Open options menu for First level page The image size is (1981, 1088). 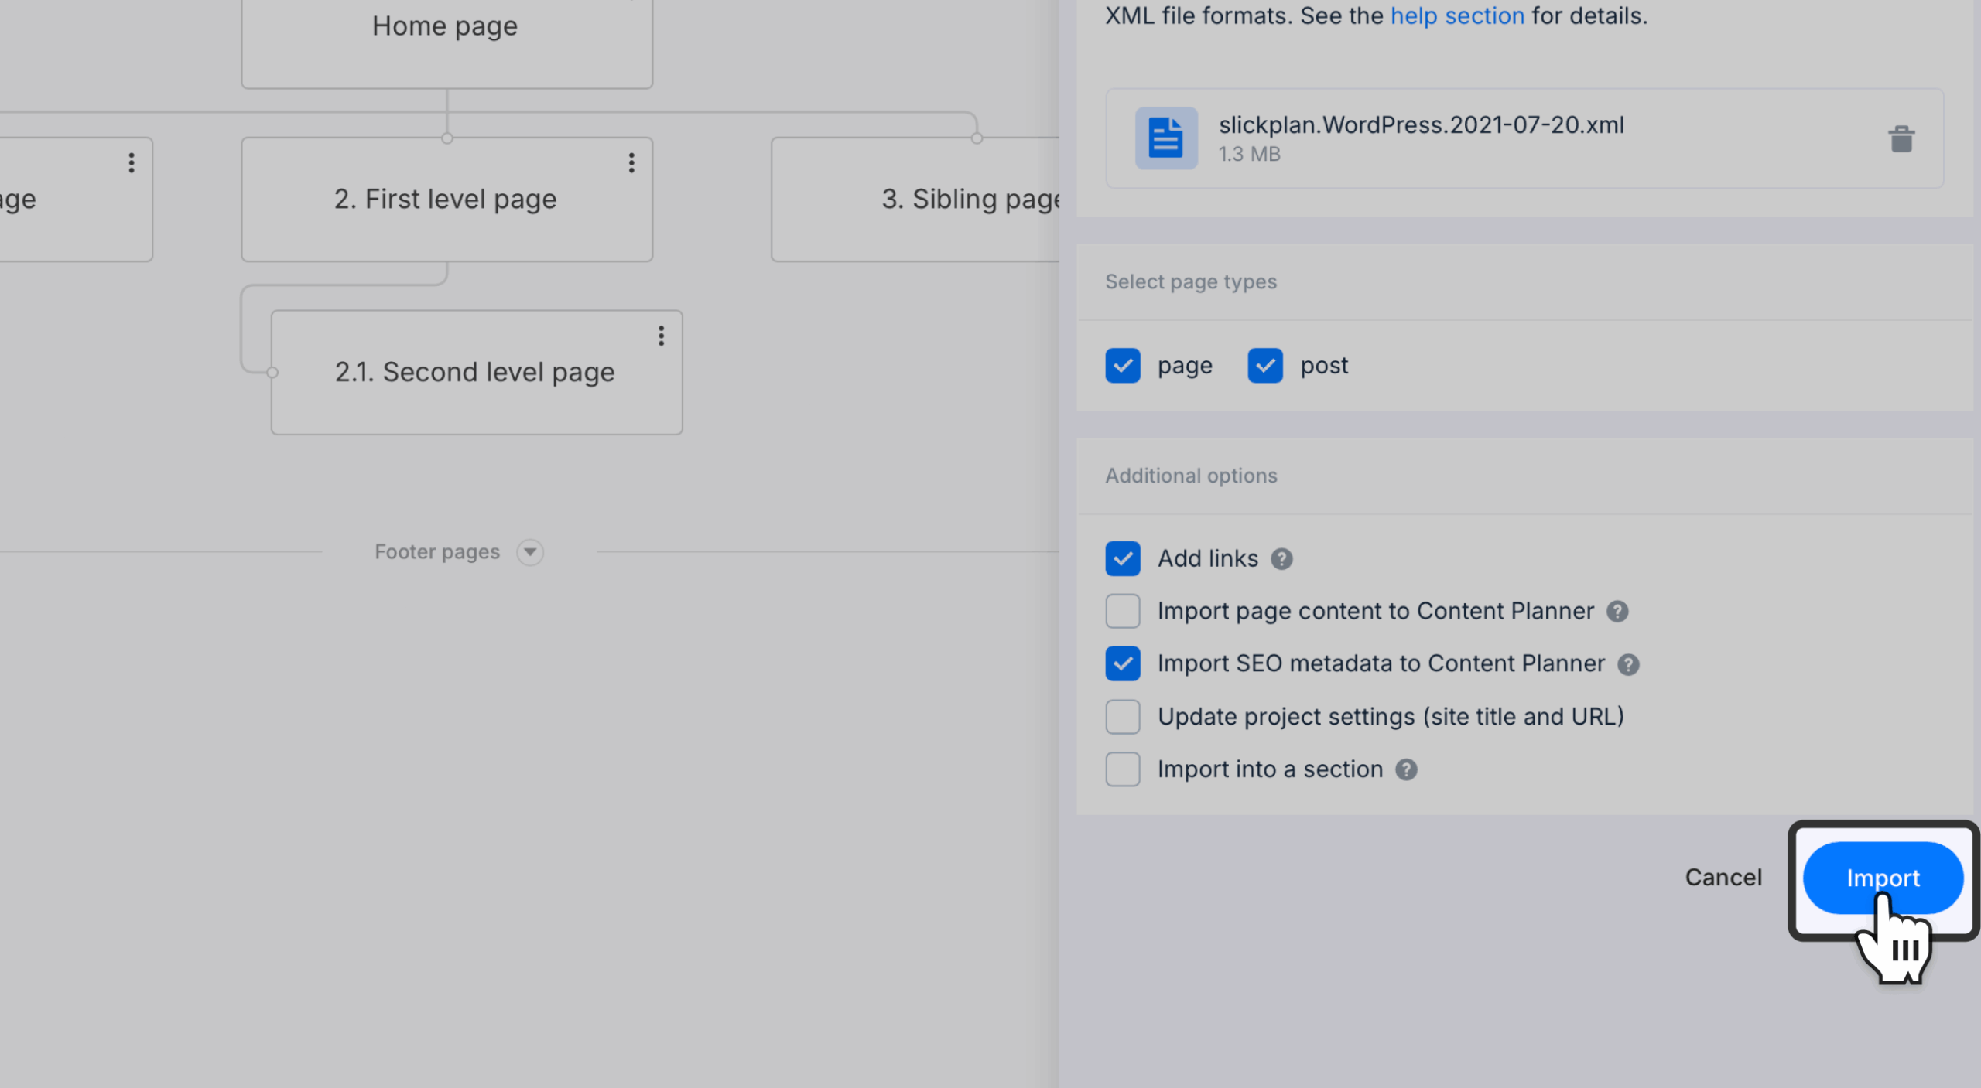pos(631,162)
